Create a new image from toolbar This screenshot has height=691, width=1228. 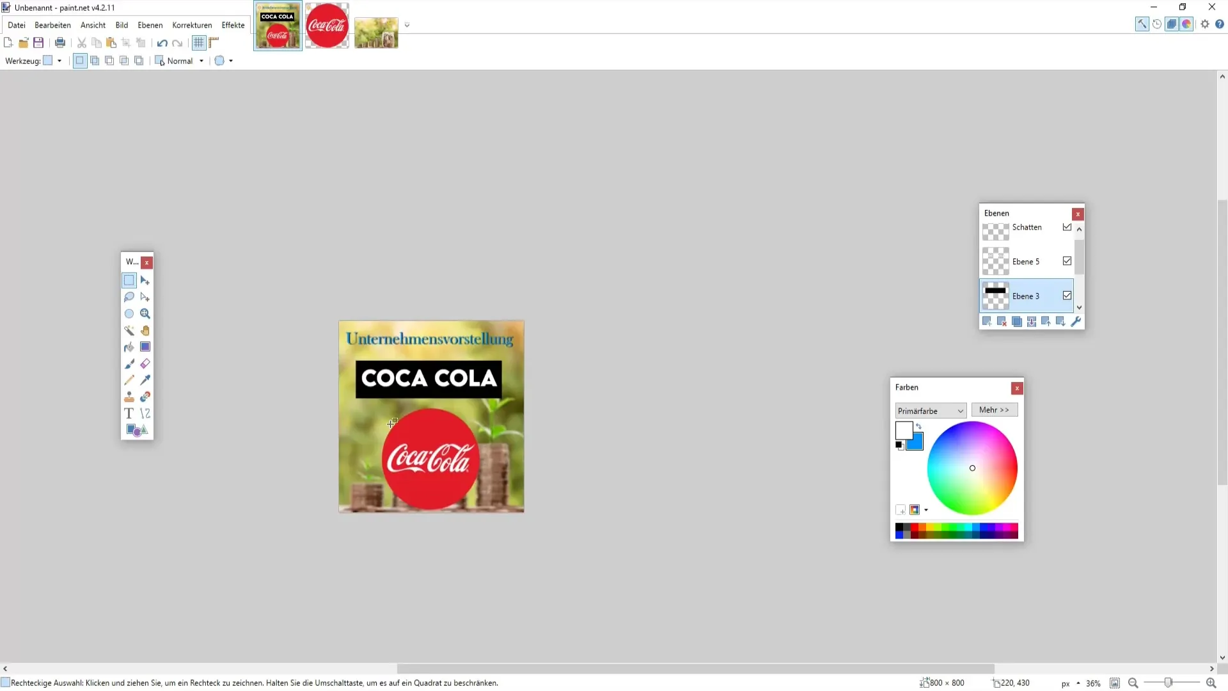pos(8,43)
